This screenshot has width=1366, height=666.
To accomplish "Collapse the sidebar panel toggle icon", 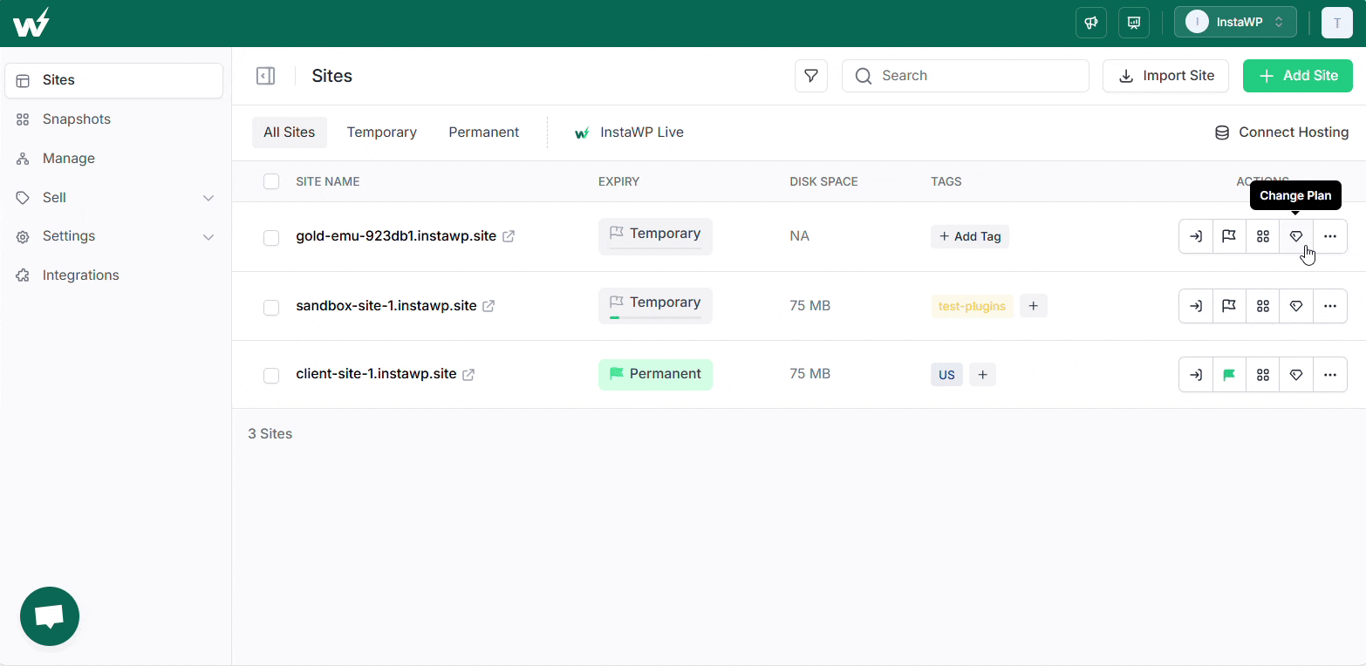I will click(x=265, y=76).
